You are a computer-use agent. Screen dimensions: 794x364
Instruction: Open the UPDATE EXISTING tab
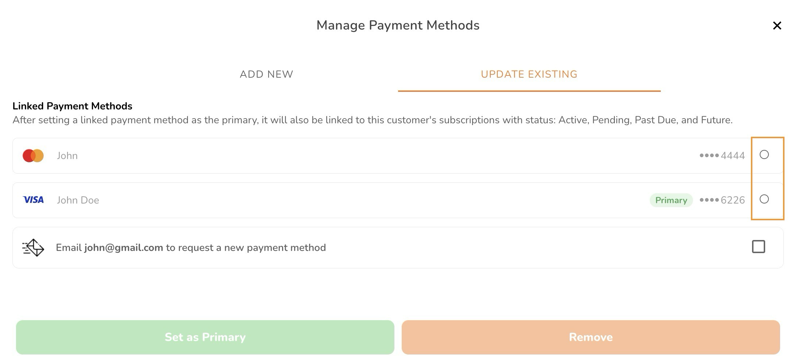coord(529,74)
